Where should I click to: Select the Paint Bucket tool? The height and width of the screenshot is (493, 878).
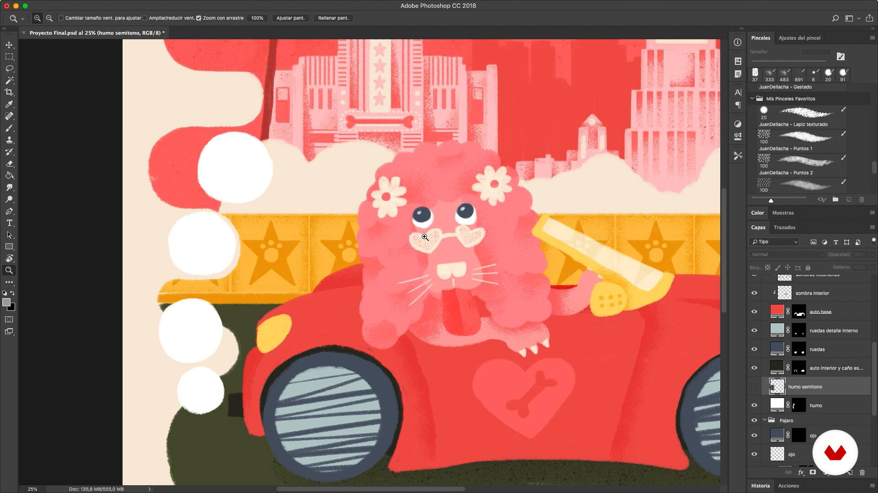(x=9, y=176)
